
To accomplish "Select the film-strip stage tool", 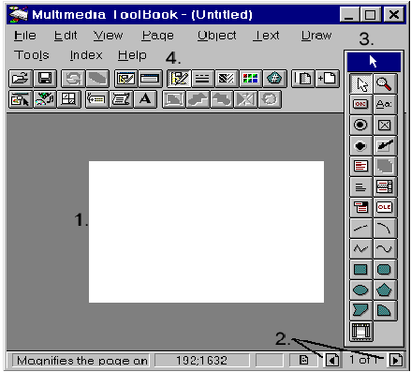I will tap(361, 331).
